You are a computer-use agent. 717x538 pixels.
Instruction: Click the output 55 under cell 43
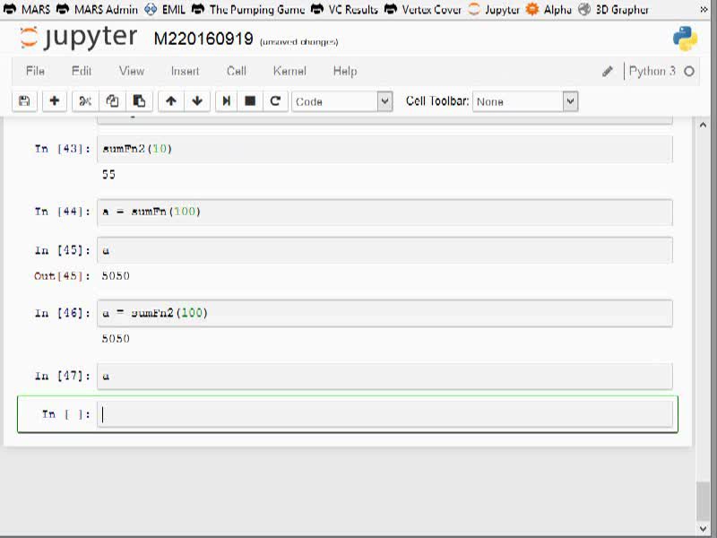coord(108,174)
